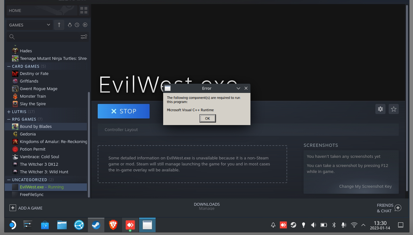This screenshot has width=413, height=235.
Task: Open System Settings from the taskbar
Action: 28,225
